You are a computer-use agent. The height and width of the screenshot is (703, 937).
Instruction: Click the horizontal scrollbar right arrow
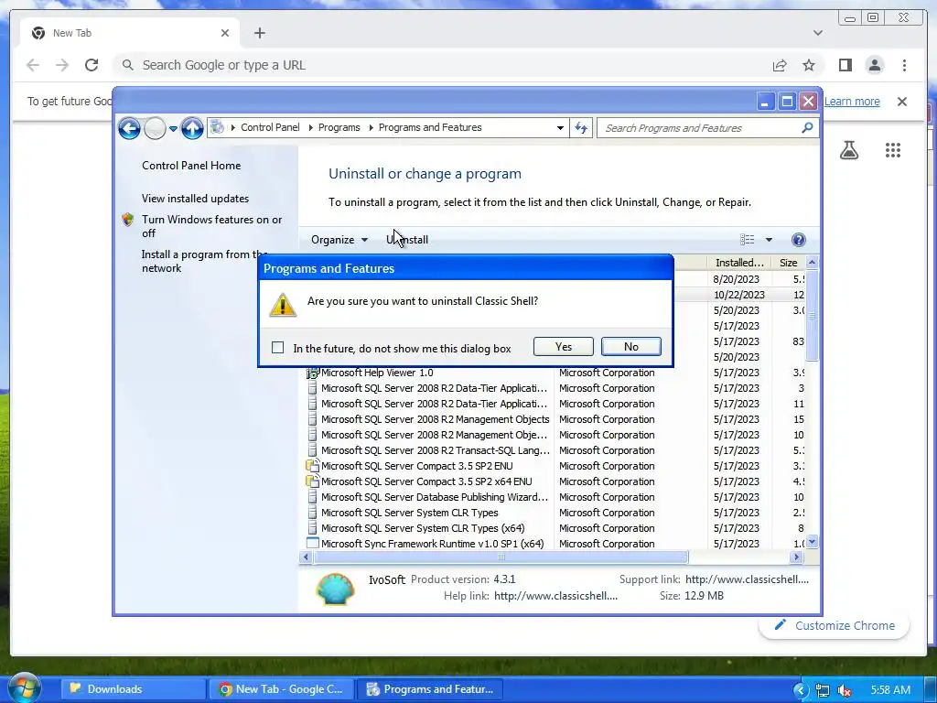coord(796,557)
